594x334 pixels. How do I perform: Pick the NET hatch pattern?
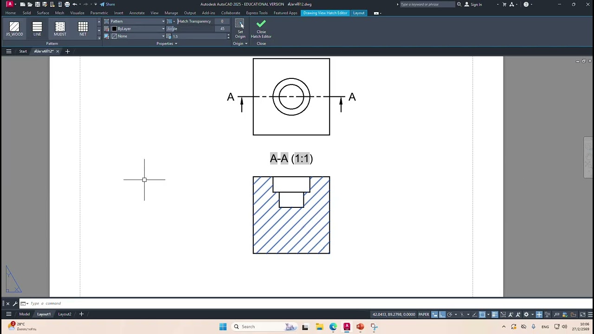click(x=83, y=29)
